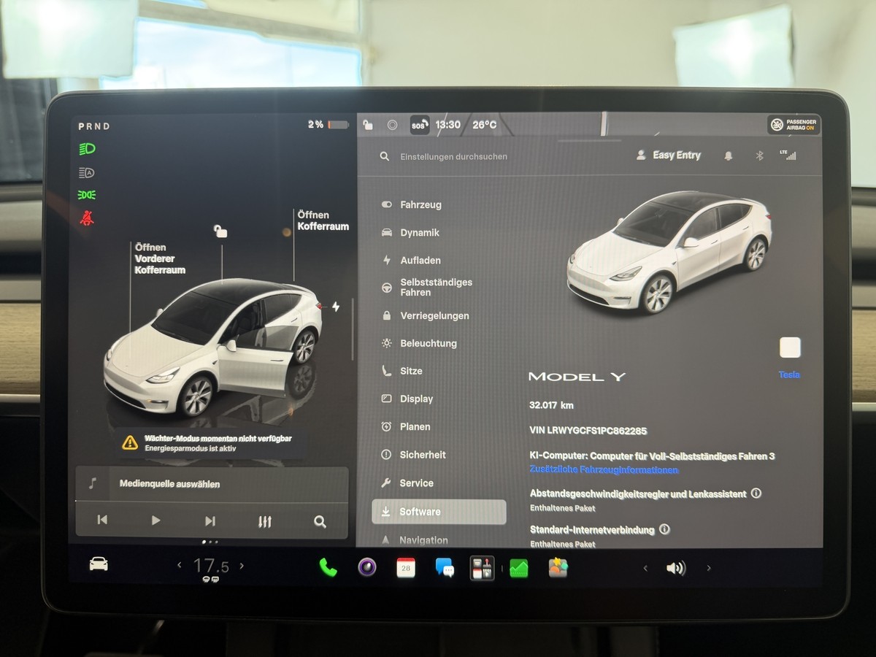This screenshot has height=657, width=876.
Task: Skip to next track
Action: tap(210, 520)
